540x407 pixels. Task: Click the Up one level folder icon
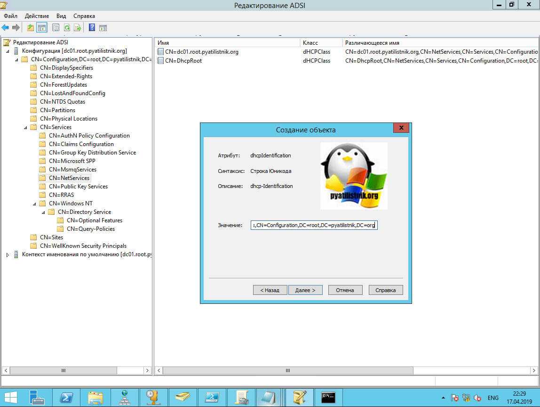pos(31,28)
